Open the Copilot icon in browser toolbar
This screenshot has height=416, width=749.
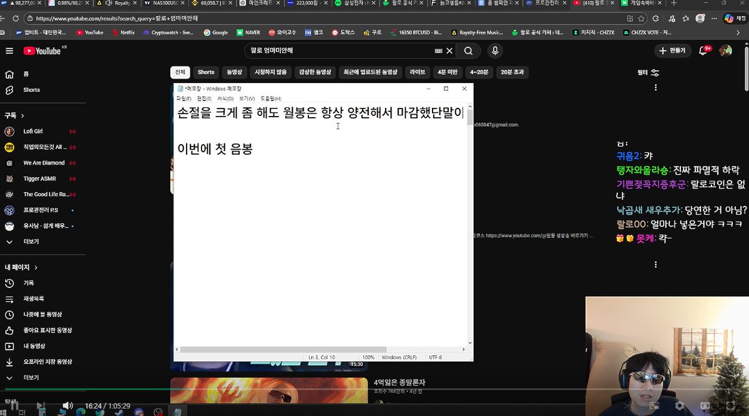coord(728,18)
